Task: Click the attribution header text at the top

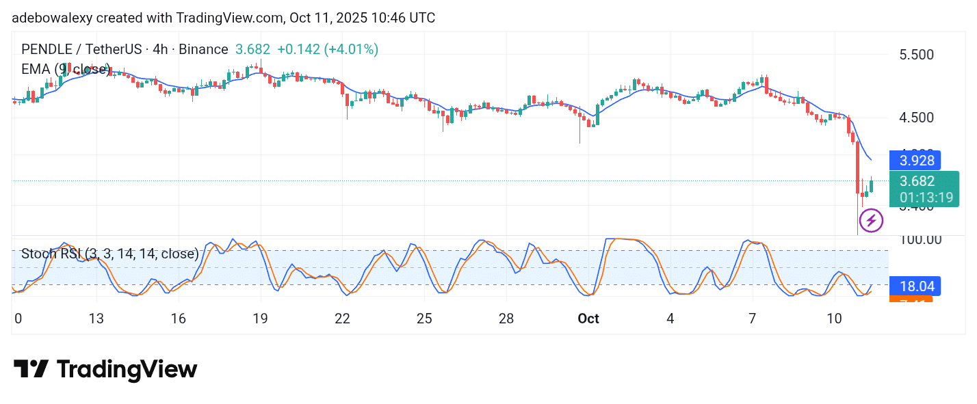Action: point(223,18)
